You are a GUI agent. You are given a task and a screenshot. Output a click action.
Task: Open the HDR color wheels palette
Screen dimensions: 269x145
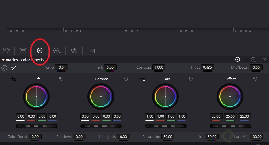(x=57, y=51)
